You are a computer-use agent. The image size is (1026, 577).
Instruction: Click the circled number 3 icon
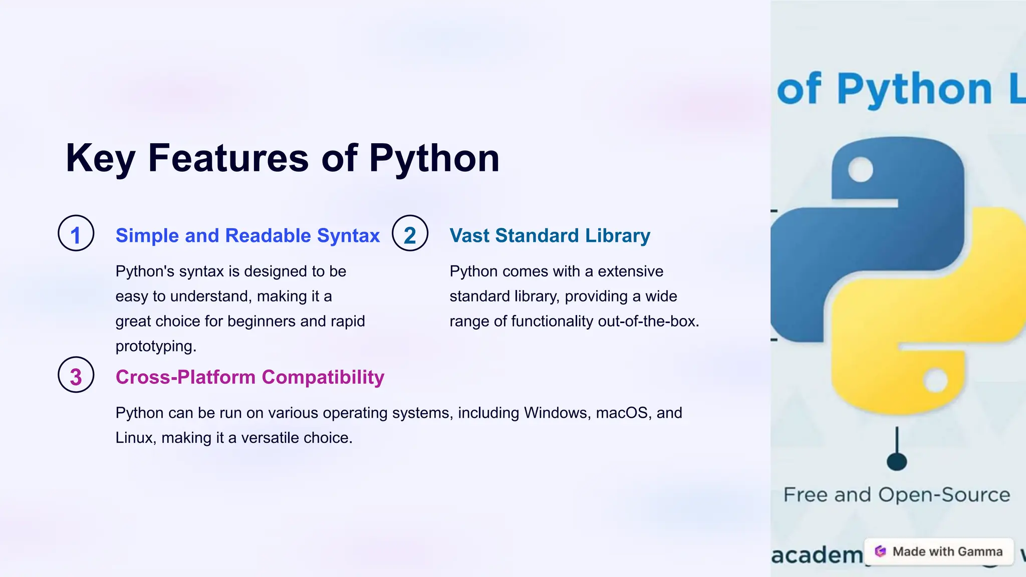point(76,375)
